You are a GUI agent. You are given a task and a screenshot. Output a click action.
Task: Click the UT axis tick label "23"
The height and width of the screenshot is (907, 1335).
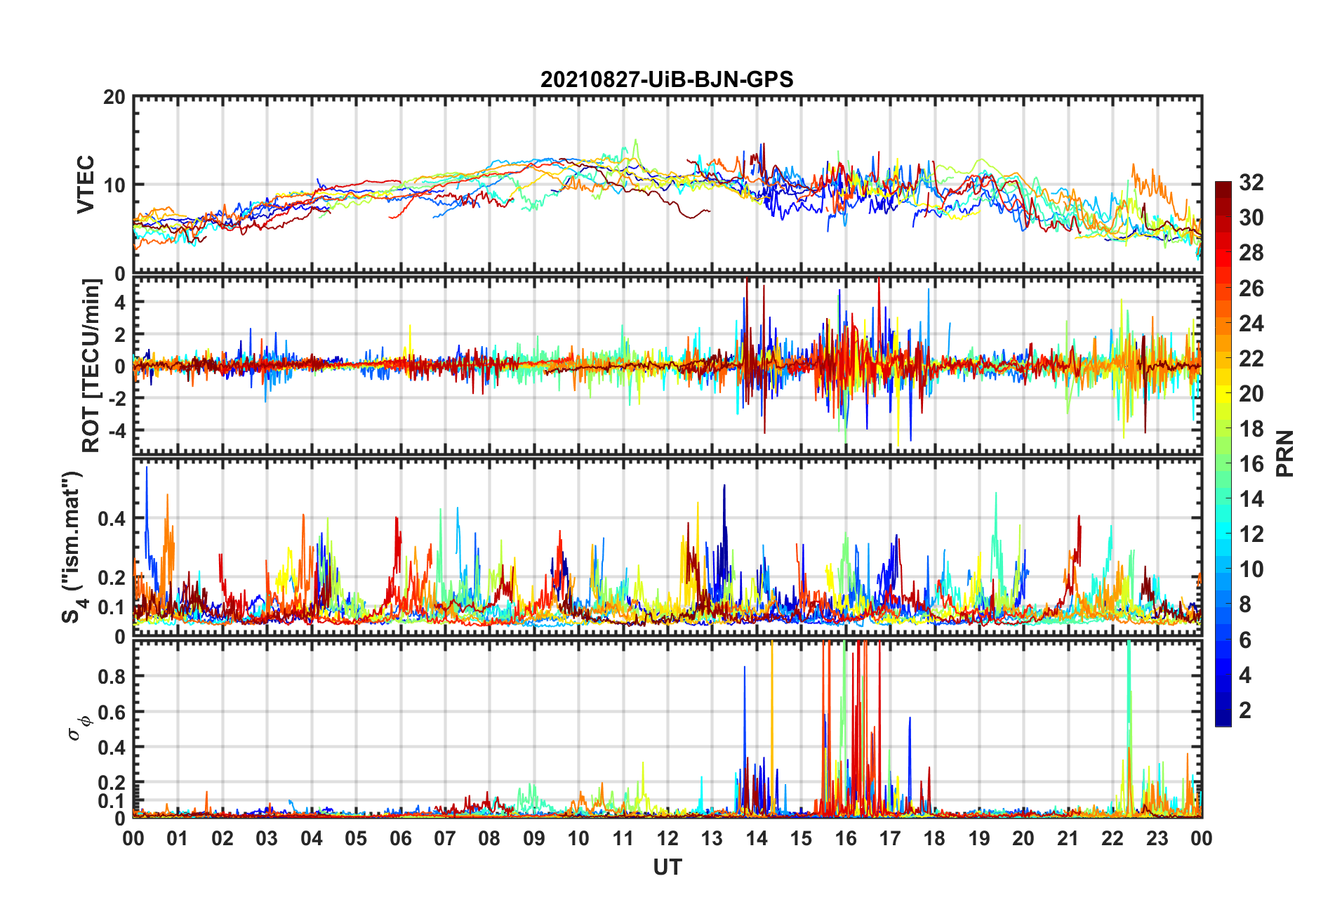click(1157, 838)
